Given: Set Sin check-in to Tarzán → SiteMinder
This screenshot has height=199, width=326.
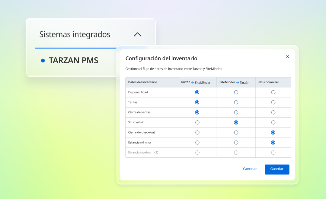Looking at the screenshot, I should coord(197,122).
